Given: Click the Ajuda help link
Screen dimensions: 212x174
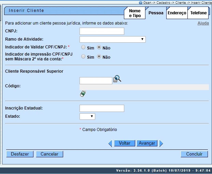Looking at the screenshot, I should click(203, 24).
